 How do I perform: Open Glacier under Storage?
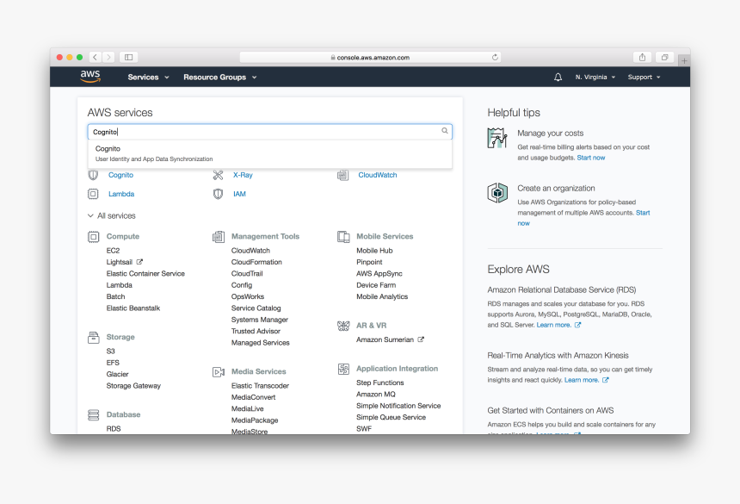point(118,374)
